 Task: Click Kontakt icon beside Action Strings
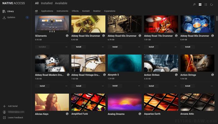point(213,75)
